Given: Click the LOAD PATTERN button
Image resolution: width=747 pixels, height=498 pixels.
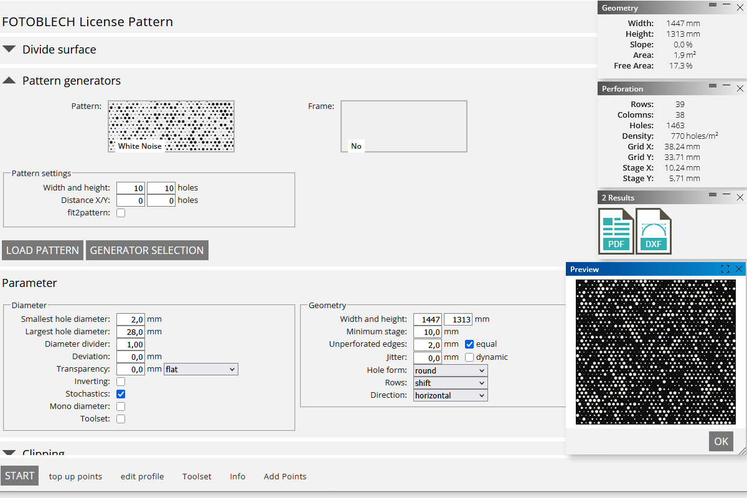Looking at the screenshot, I should pos(42,250).
